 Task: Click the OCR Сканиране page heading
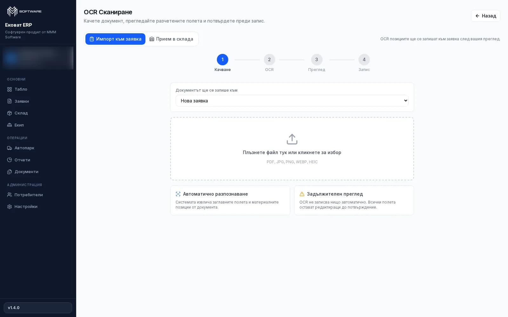pos(108,12)
